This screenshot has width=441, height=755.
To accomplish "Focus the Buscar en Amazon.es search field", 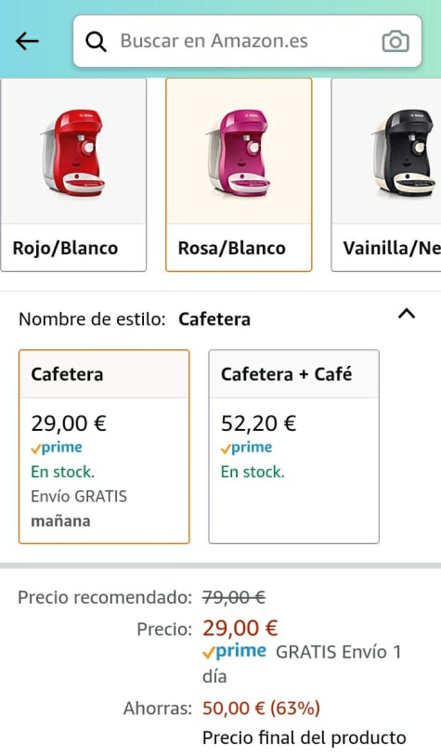I will [248, 41].
